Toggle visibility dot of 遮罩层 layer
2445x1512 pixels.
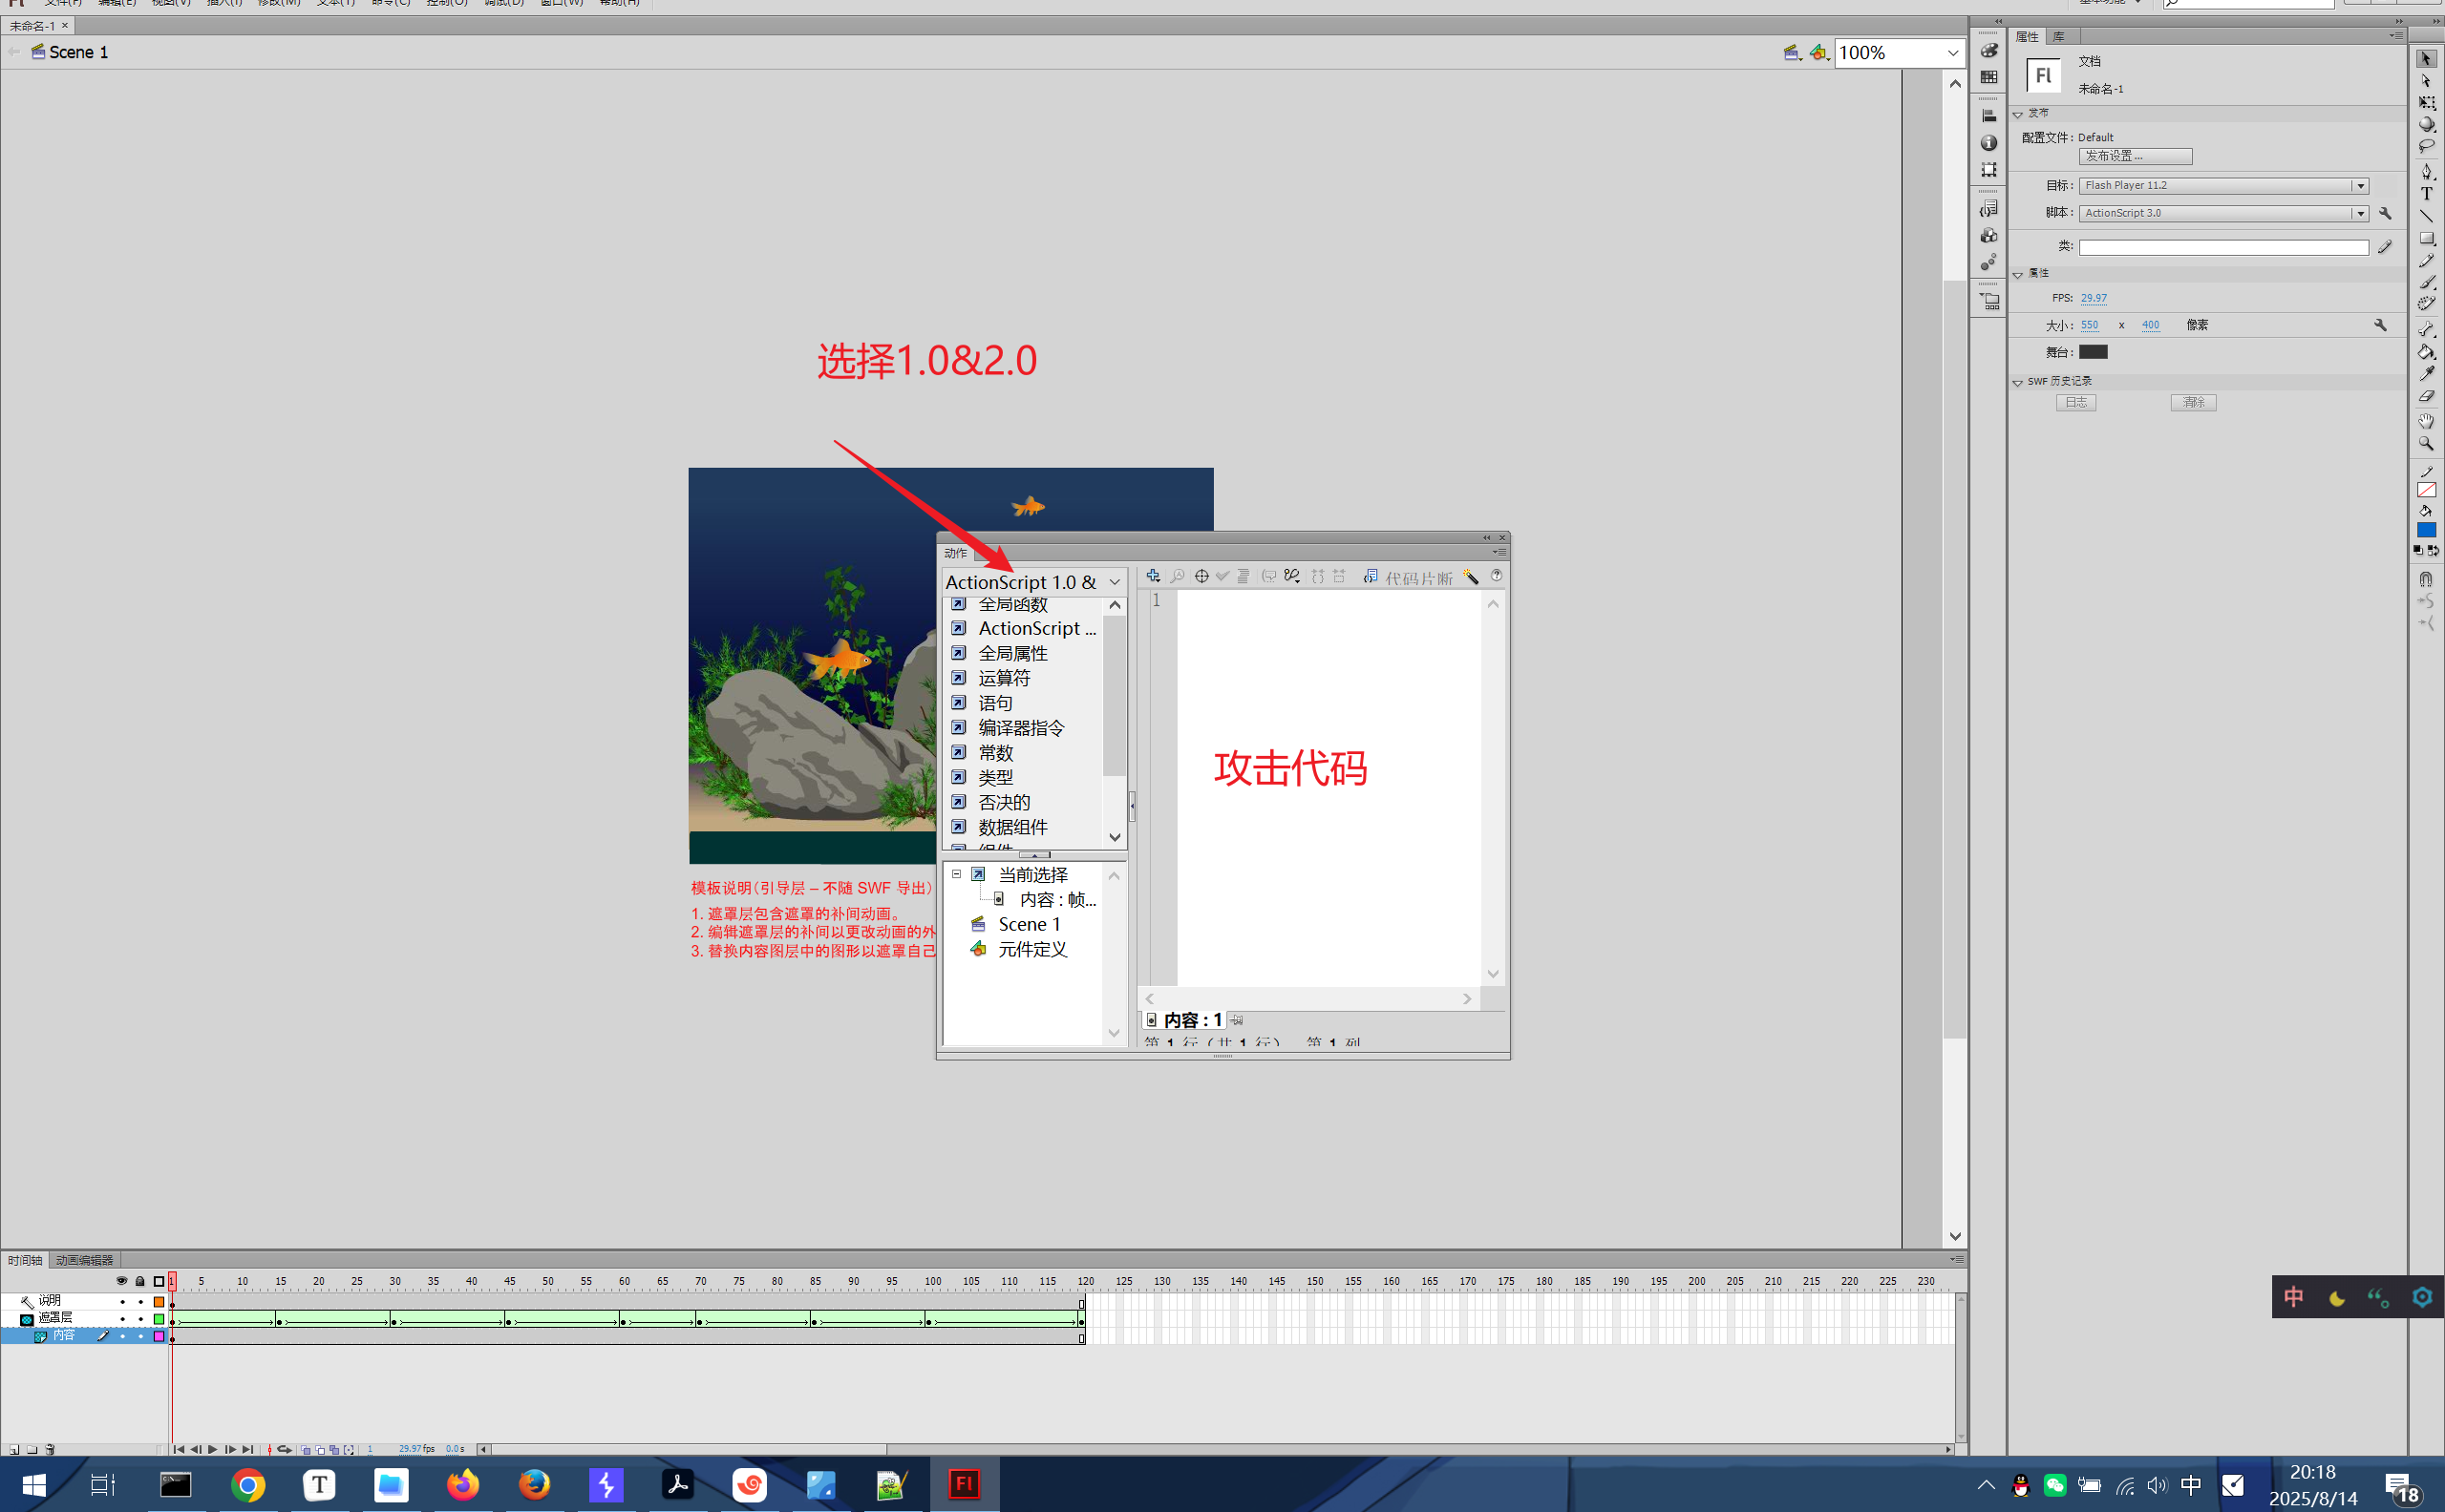pos(122,1319)
